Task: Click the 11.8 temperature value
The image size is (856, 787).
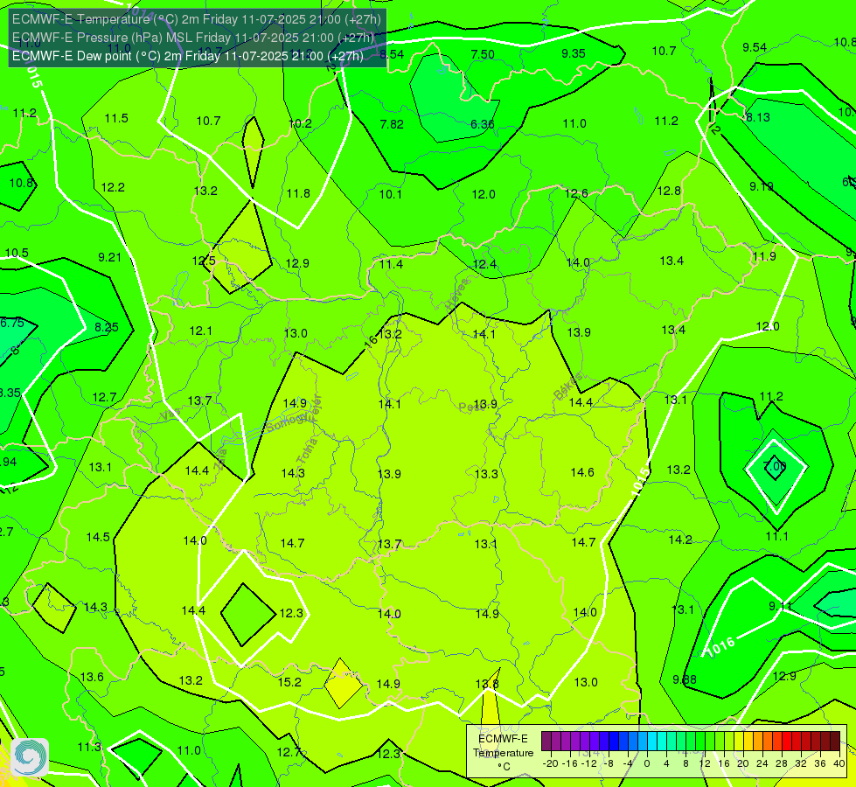Action: click(298, 194)
